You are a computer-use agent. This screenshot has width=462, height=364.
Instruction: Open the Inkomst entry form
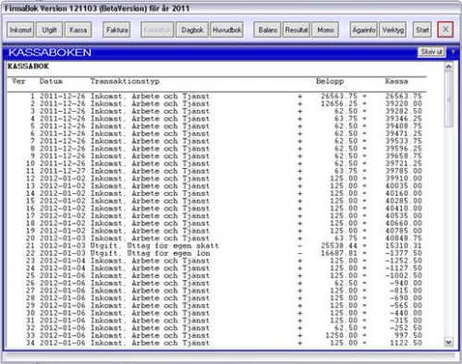[20, 30]
